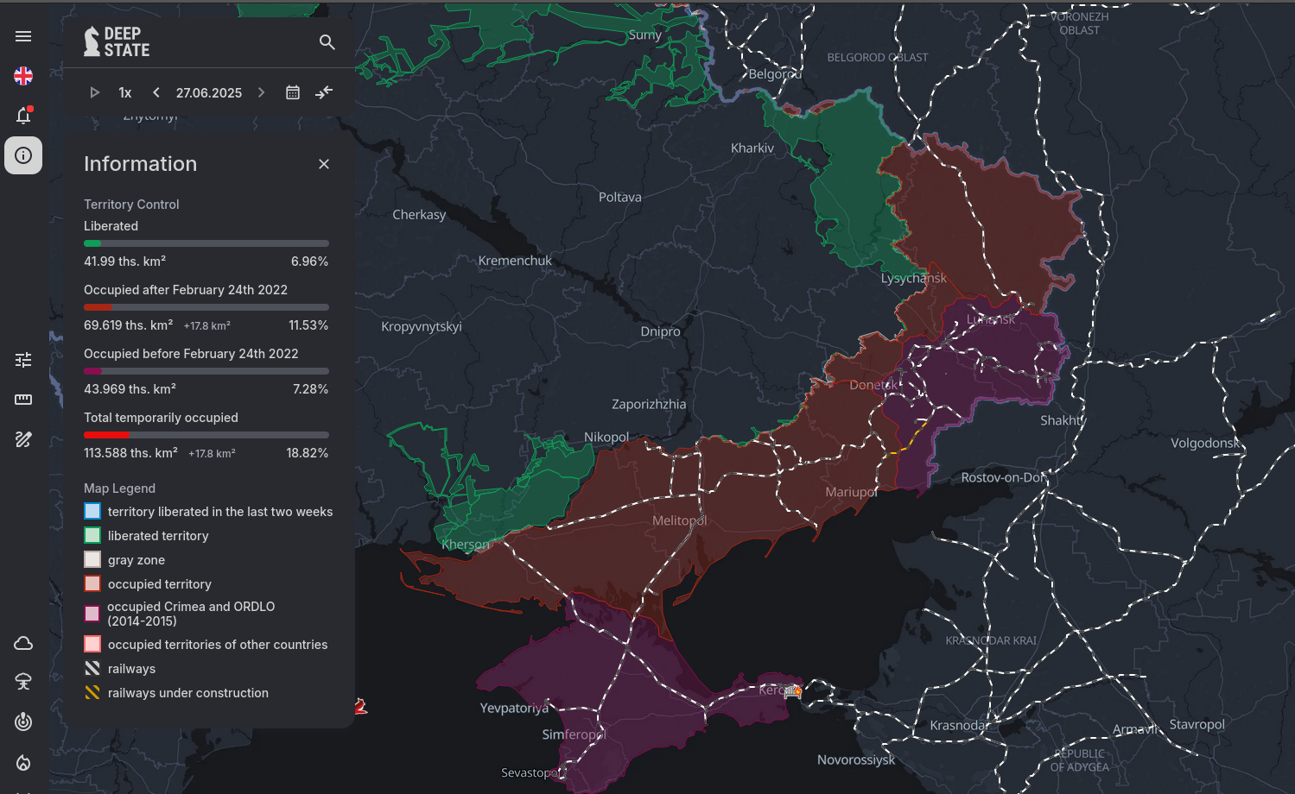
Task: Select the drawing pencil tool
Action: (x=23, y=439)
